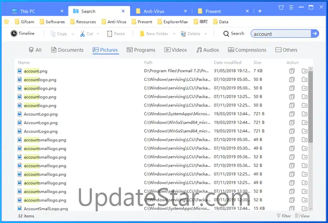Open the Softwares bookmark folder

click(52, 22)
